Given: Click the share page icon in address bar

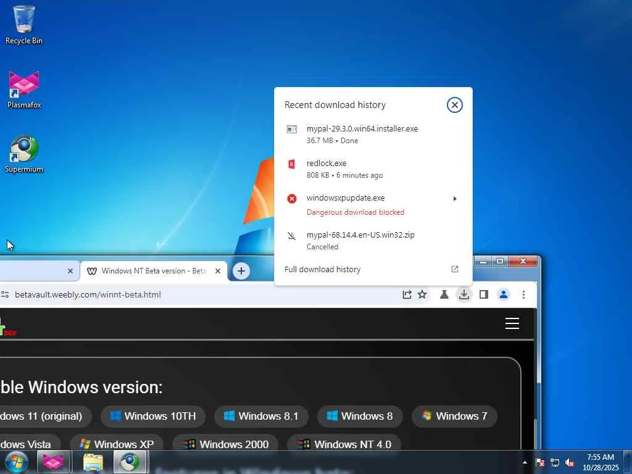Looking at the screenshot, I should pyautogui.click(x=407, y=294).
